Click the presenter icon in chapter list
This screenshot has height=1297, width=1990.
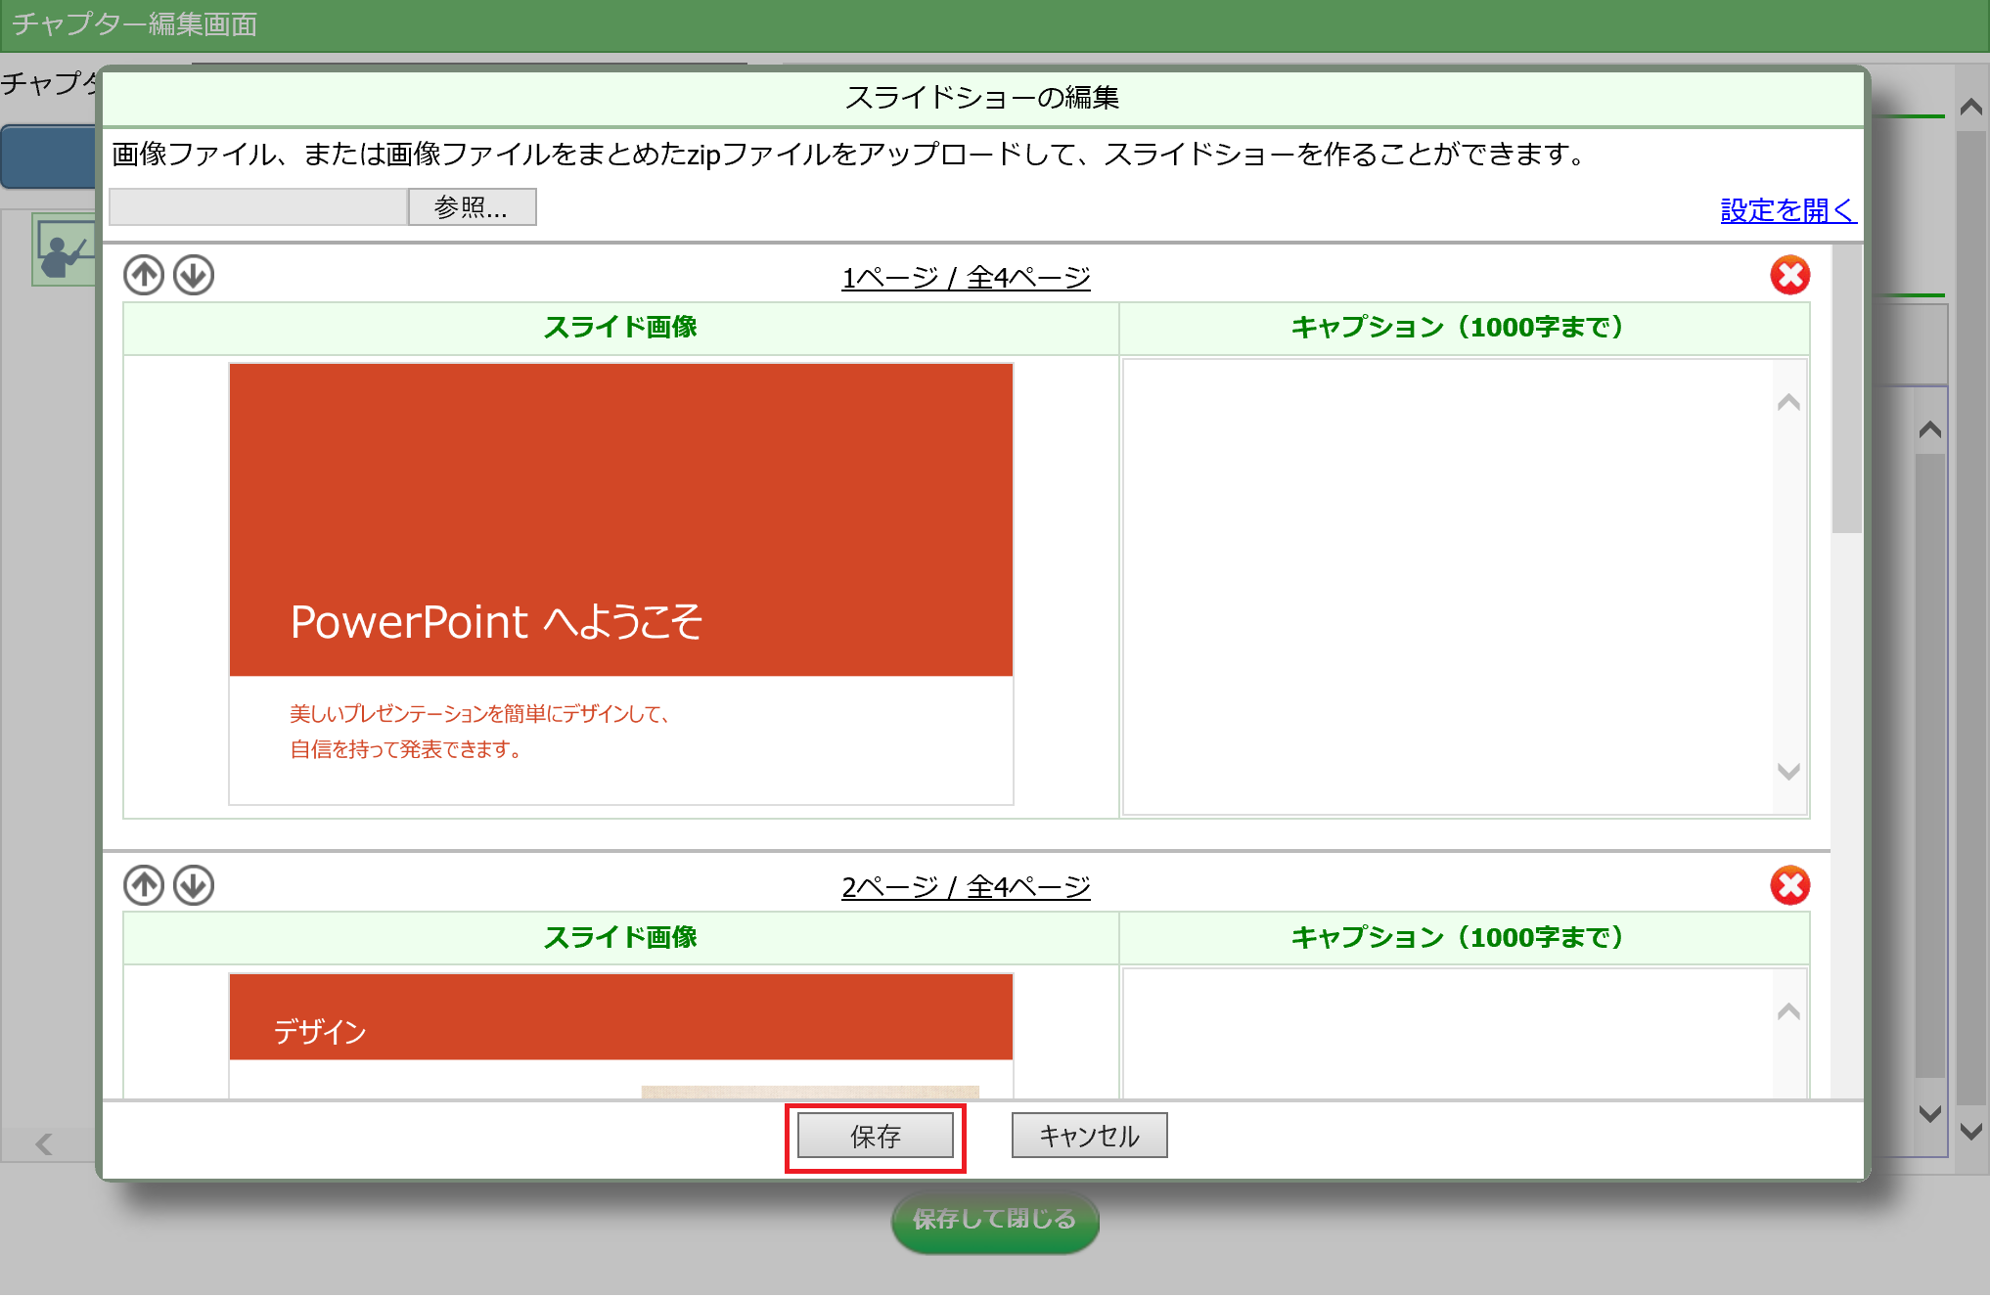65,249
